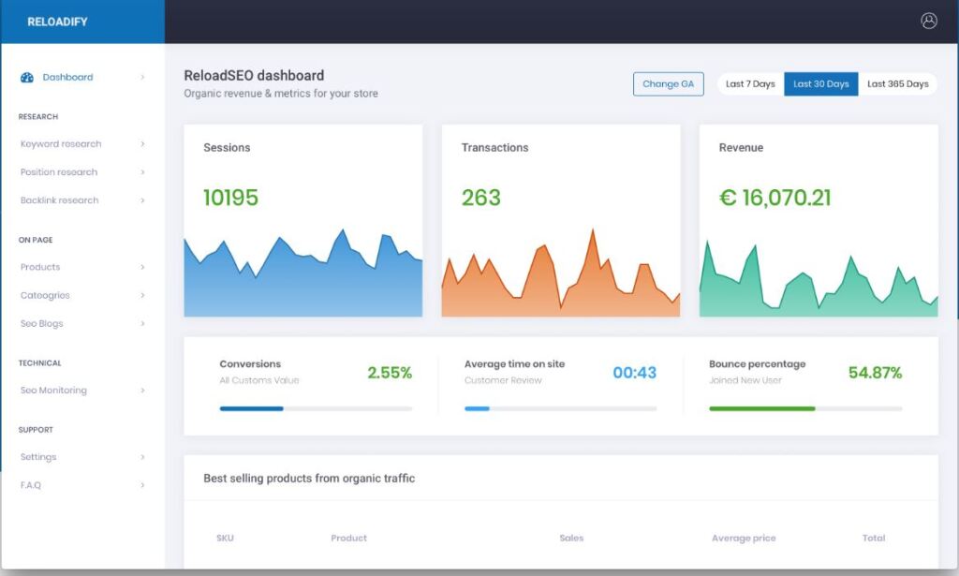Click the Backlink research sidebar entry
Screen dimensions: 959x576
(58, 199)
